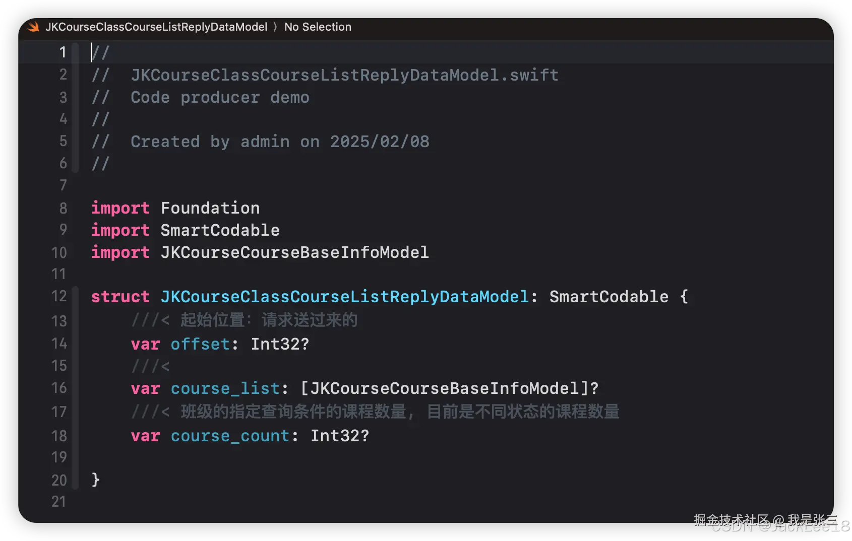Place the cursor on the offset property
Screen dimensions: 852x541
(200, 344)
